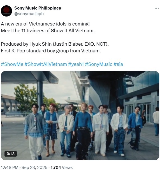Open the Sony Music Philippines profile avatar

coord(6,11)
